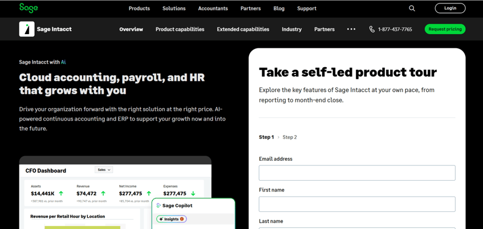
Task: Call the 1-877-437-7765 phone link
Action: pos(395,29)
